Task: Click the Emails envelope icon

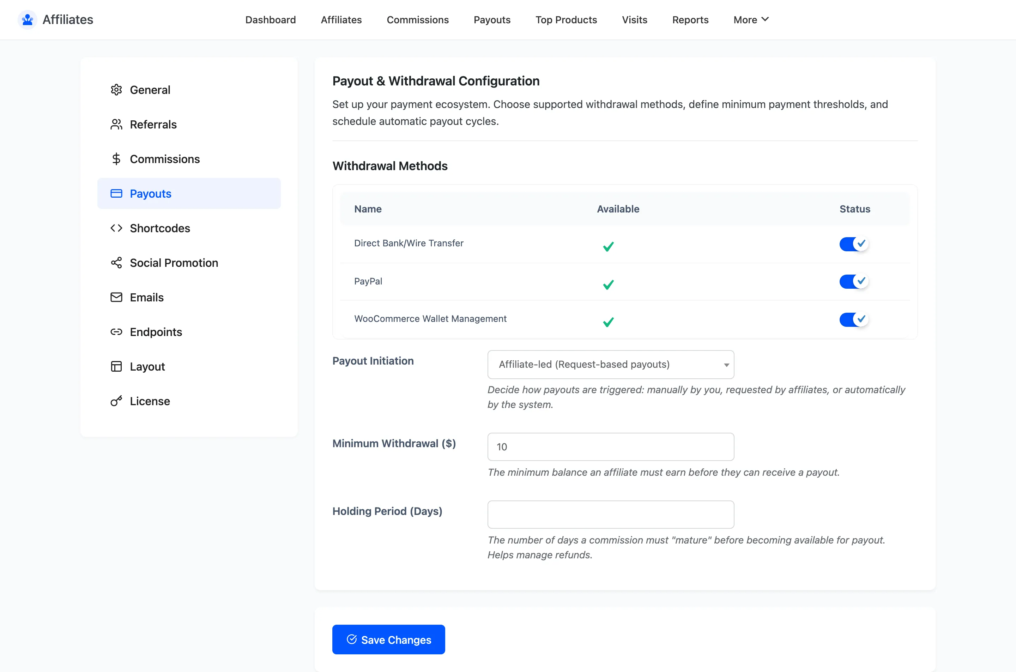Action: tap(116, 298)
